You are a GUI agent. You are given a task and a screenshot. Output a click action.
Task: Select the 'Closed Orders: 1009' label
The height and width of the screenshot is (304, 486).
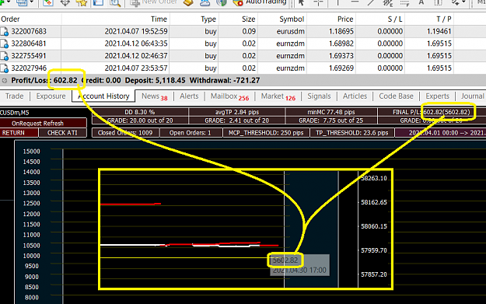point(125,133)
